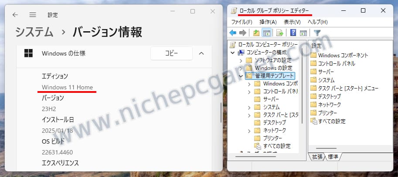Click the 22631.4460 OS build value
This screenshot has height=177, width=398.
pyautogui.click(x=58, y=152)
